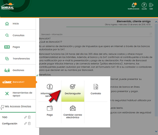Open the Notificaciones bell icon
Image resolution: width=158 pixels, height=135 pixels.
(134, 5)
